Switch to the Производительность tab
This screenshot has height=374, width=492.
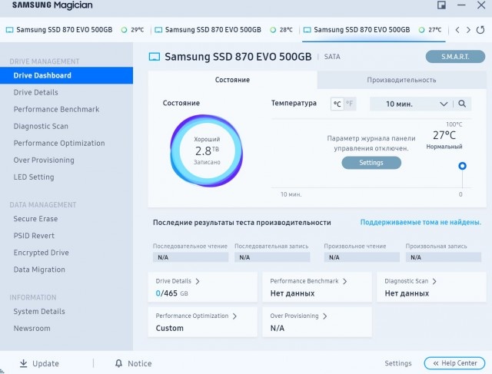point(401,80)
